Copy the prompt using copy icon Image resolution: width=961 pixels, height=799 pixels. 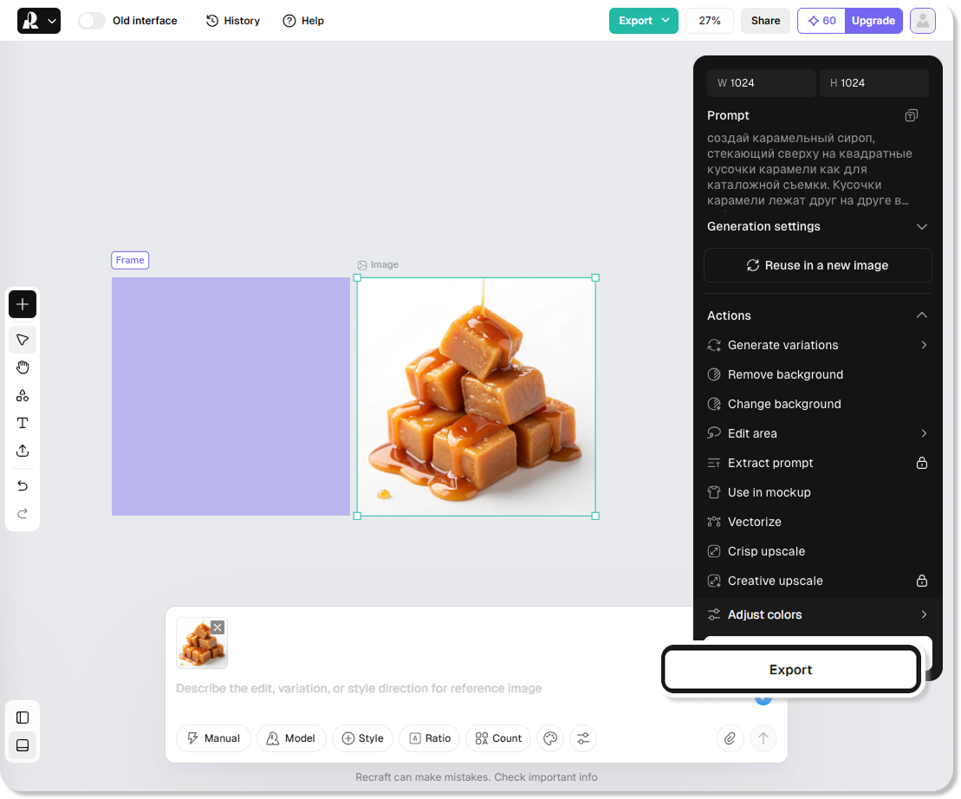click(x=911, y=115)
